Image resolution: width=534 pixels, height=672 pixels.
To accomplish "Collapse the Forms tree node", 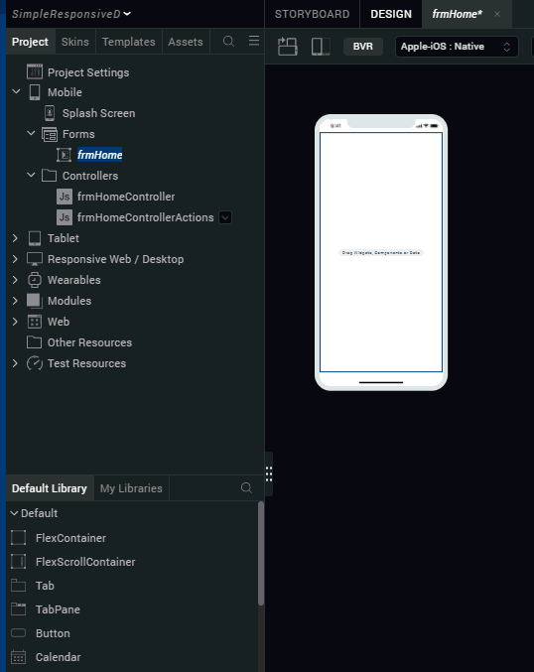I will click(31, 133).
